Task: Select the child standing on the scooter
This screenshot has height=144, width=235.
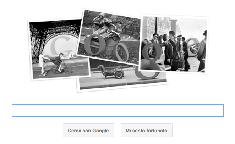Action: click(x=42, y=64)
